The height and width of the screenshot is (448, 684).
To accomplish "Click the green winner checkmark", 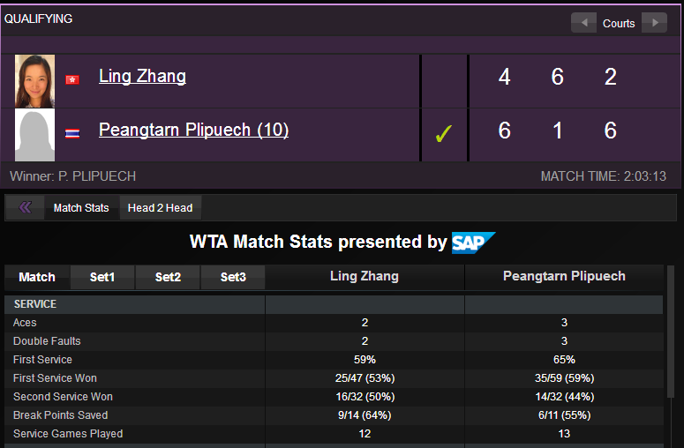I will (443, 134).
